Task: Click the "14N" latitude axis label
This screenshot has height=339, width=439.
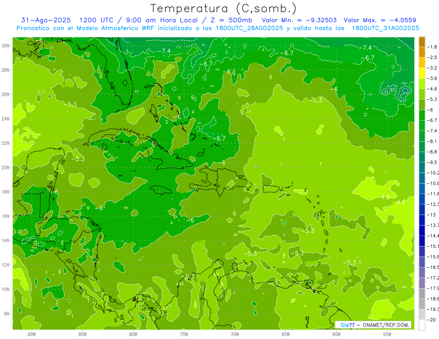Action: pyautogui.click(x=6, y=240)
